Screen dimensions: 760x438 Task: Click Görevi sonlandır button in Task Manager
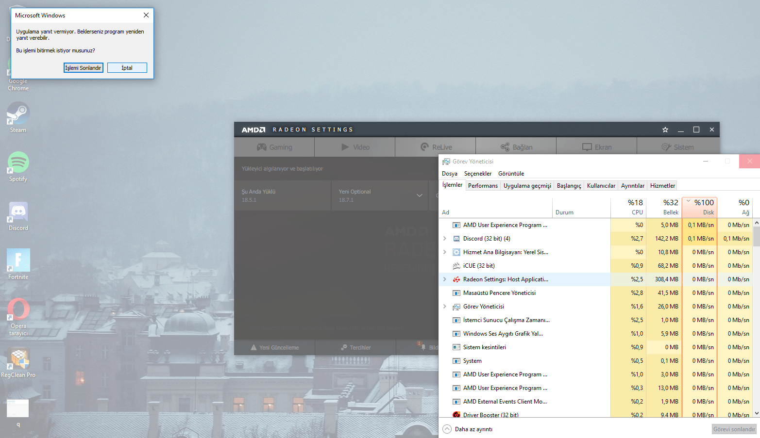pos(734,429)
